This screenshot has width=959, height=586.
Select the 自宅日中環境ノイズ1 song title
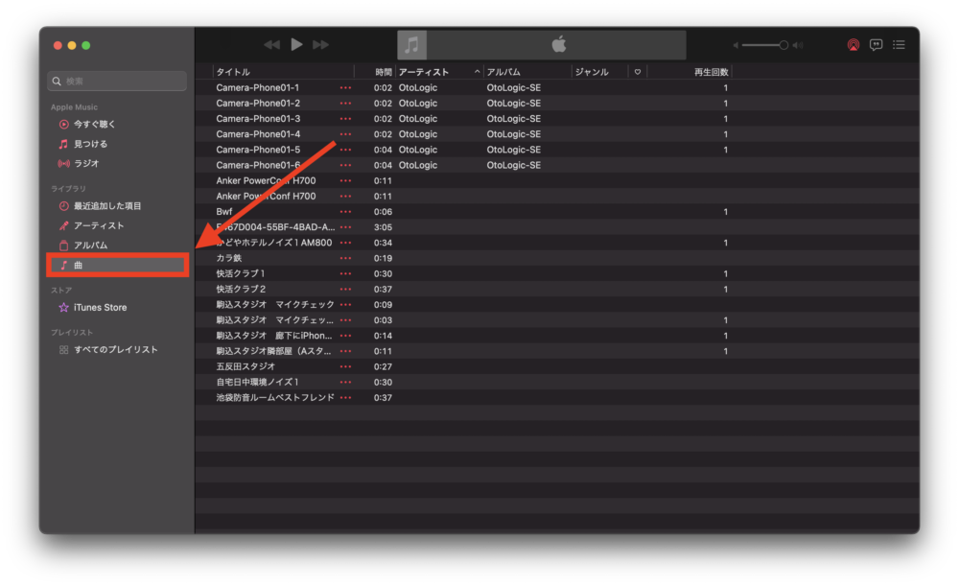click(x=257, y=383)
